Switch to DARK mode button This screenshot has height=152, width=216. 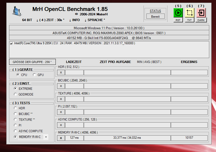tap(201, 20)
